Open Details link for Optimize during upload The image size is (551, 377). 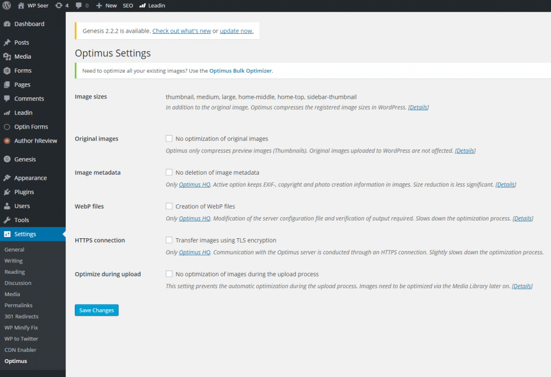point(522,286)
